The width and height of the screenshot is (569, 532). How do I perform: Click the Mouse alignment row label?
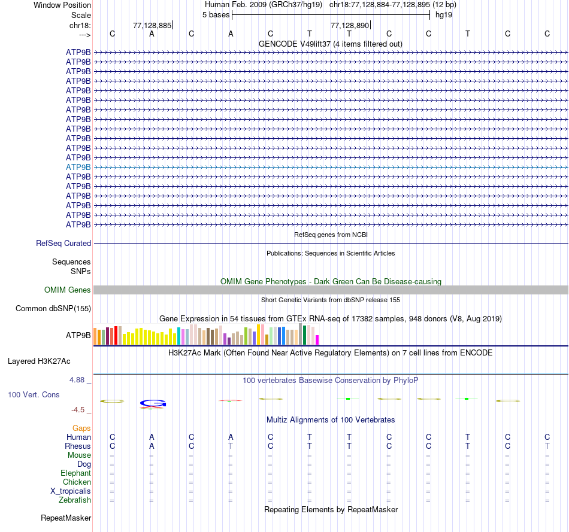[79, 455]
